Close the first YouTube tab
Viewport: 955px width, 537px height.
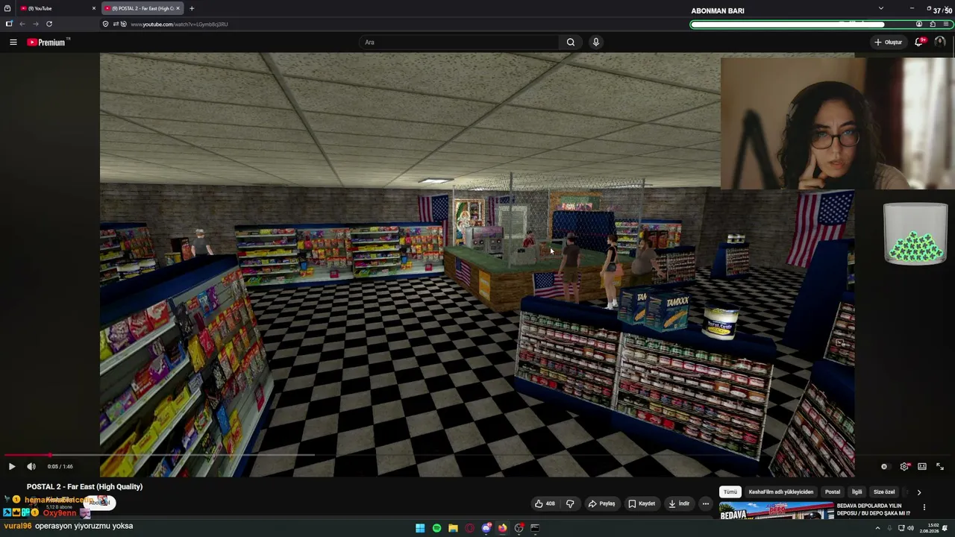94,8
